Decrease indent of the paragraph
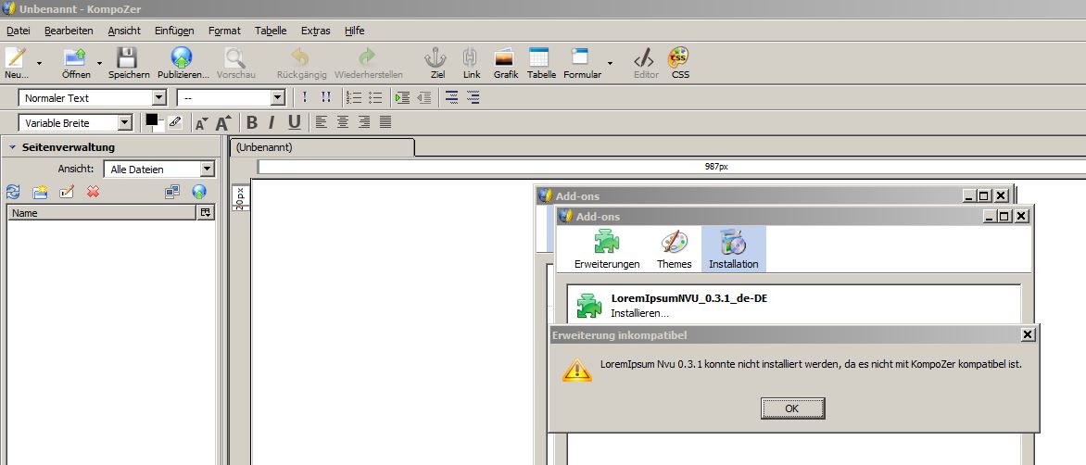The image size is (1086, 465). tap(423, 97)
